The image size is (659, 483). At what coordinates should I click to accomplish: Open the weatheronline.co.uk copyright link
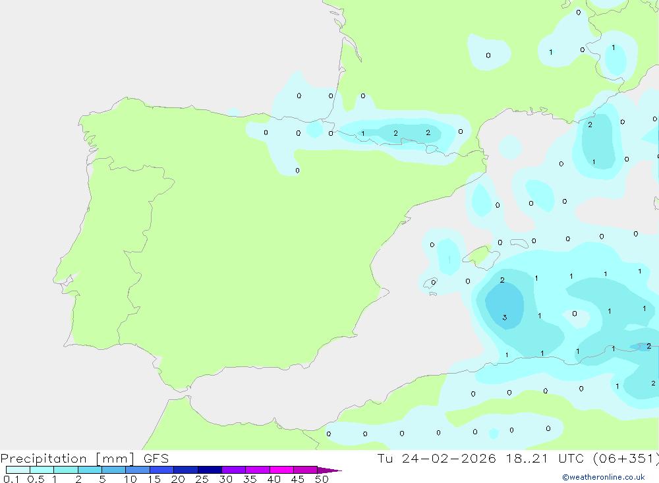click(604, 477)
